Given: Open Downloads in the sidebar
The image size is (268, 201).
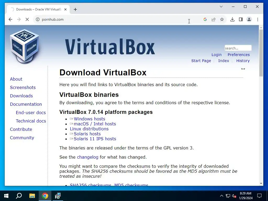Looking at the screenshot, I should click(21, 96).
